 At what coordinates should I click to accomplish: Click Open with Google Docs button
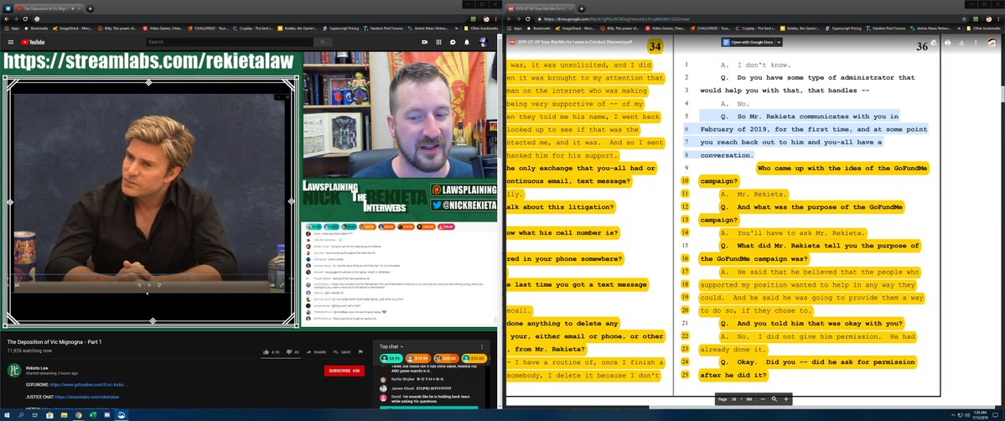[x=748, y=43]
